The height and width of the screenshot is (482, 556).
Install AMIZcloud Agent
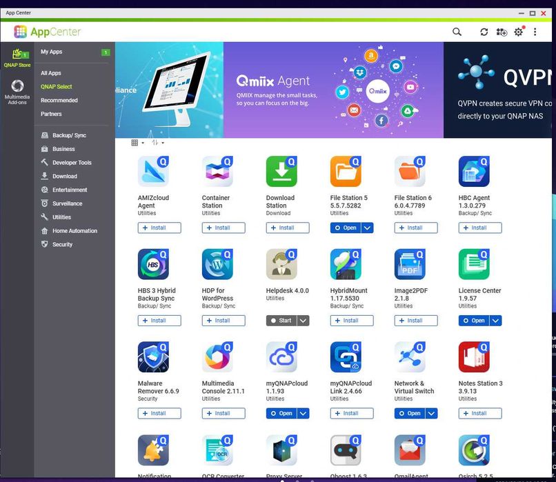[159, 228]
